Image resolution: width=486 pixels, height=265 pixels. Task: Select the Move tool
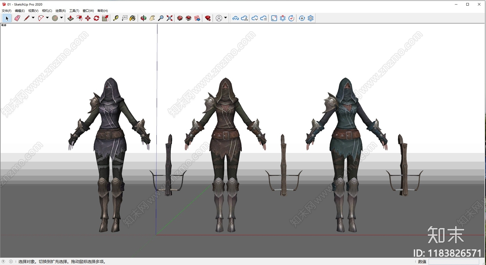pyautogui.click(x=88, y=18)
